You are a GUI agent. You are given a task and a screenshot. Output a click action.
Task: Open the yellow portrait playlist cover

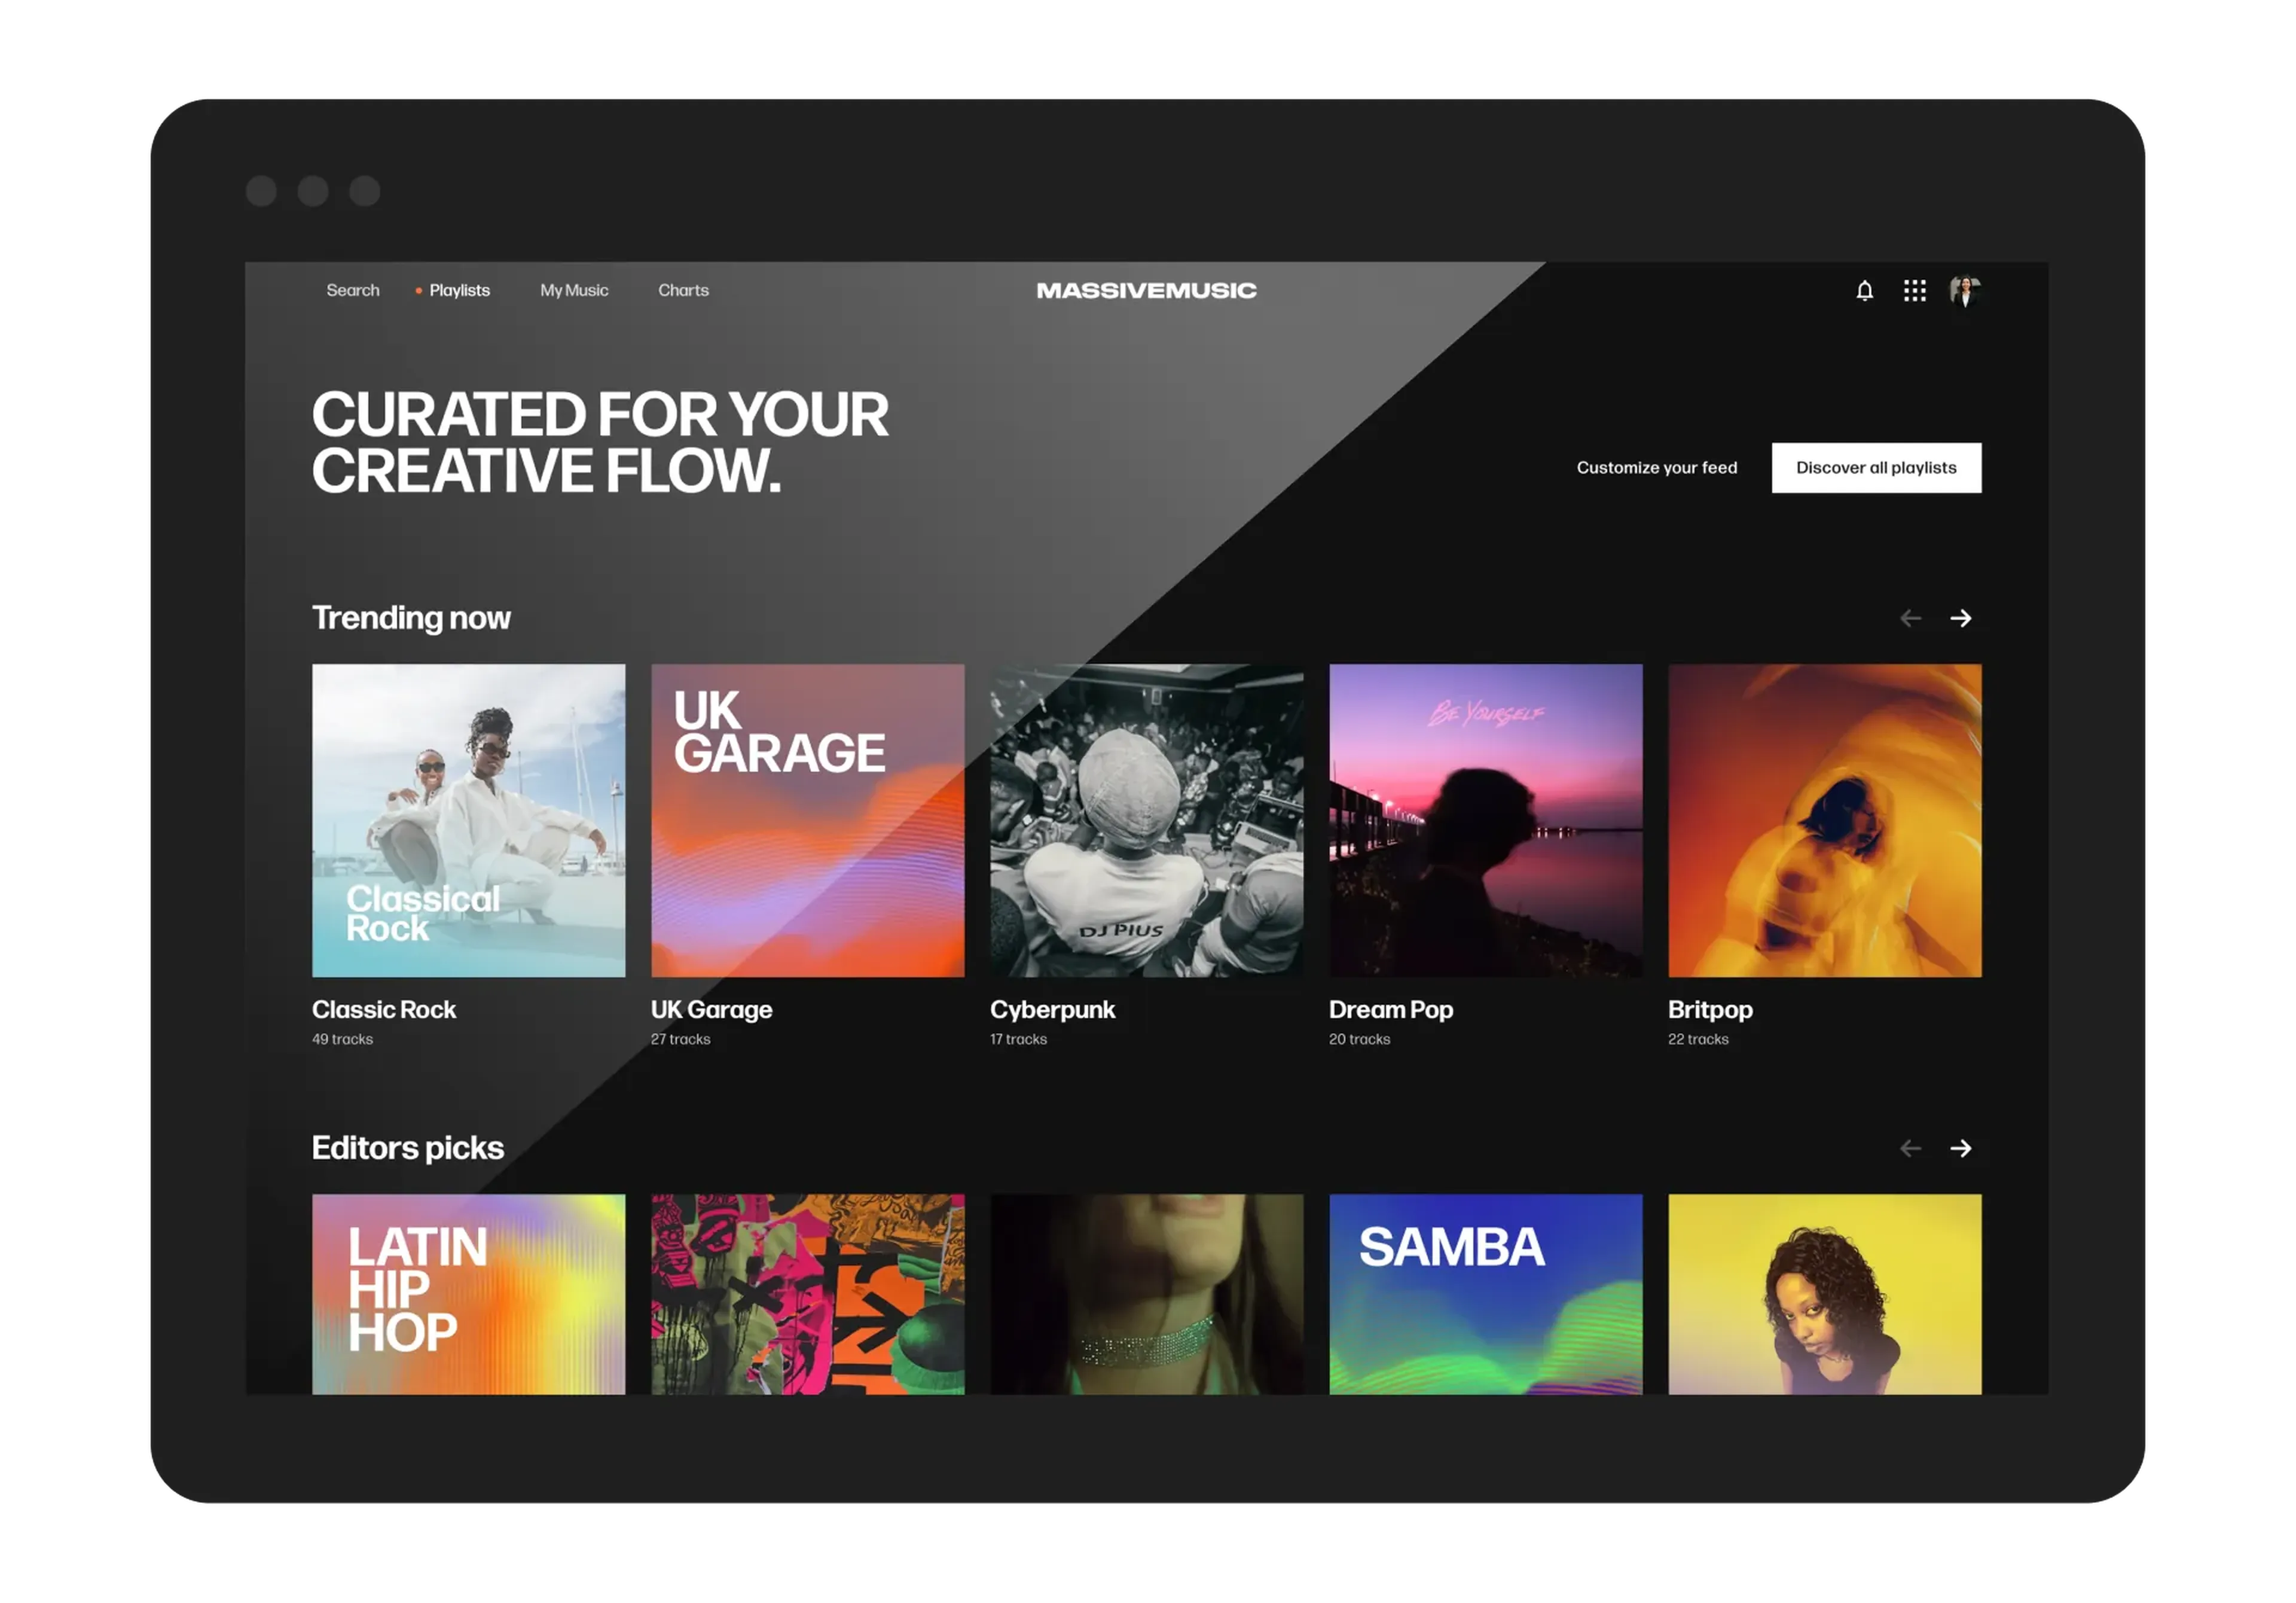click(1824, 1294)
